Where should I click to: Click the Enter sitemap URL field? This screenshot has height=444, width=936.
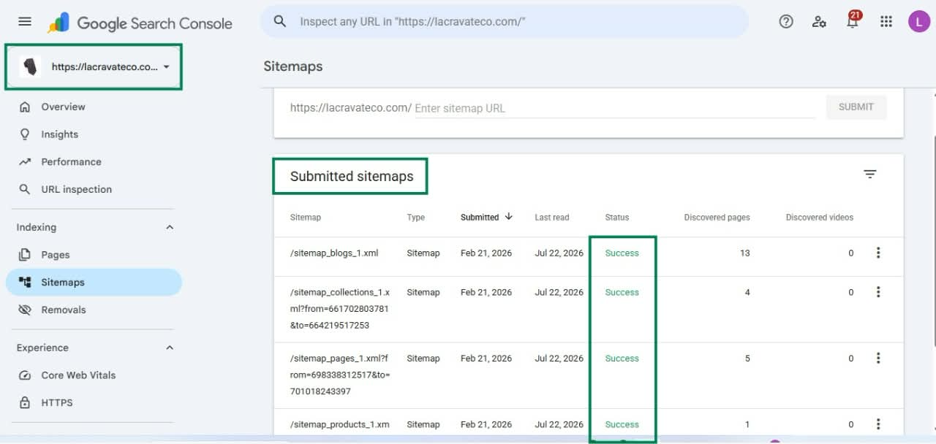pyautogui.click(x=614, y=108)
